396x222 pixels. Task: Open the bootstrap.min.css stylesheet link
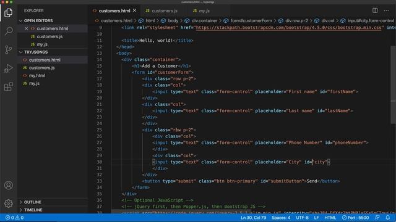click(x=288, y=27)
